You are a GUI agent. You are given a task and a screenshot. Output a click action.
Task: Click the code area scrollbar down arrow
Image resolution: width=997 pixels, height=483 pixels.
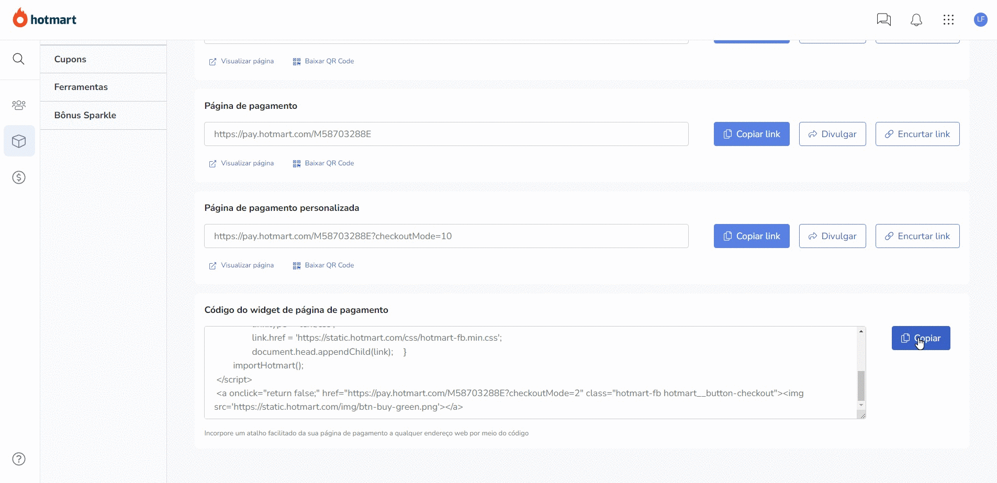pos(861,405)
